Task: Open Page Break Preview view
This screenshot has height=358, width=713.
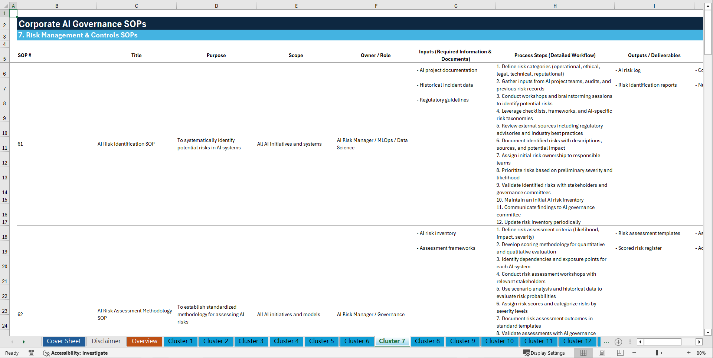Action: point(619,353)
